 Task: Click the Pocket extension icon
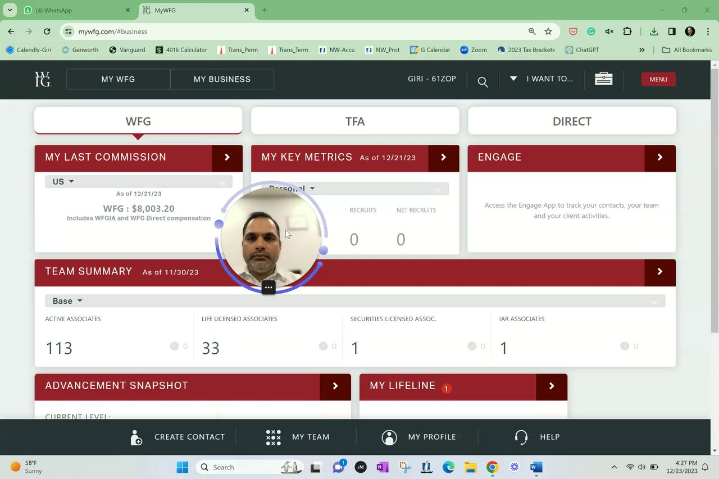pyautogui.click(x=573, y=31)
